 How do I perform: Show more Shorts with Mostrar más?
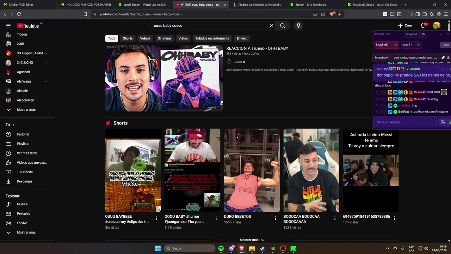(x=252, y=240)
